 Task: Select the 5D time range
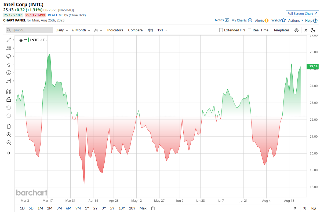(x=31, y=208)
